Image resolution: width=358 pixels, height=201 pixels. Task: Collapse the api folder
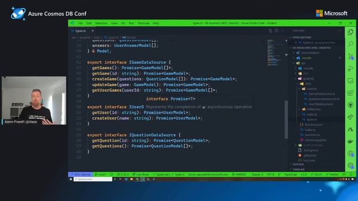[x=303, y=63]
